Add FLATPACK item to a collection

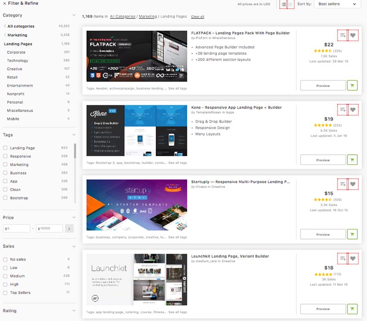pos(343,35)
